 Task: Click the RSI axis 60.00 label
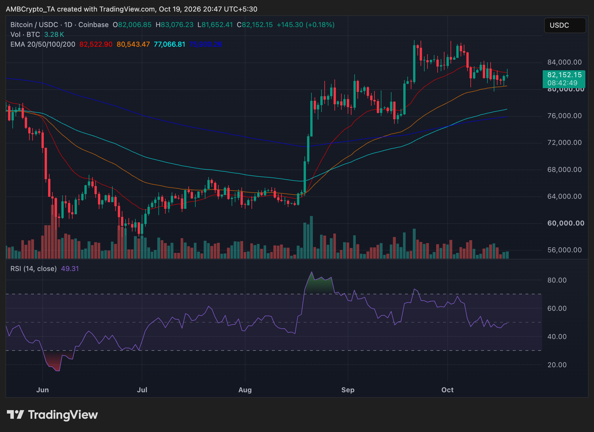coord(557,308)
